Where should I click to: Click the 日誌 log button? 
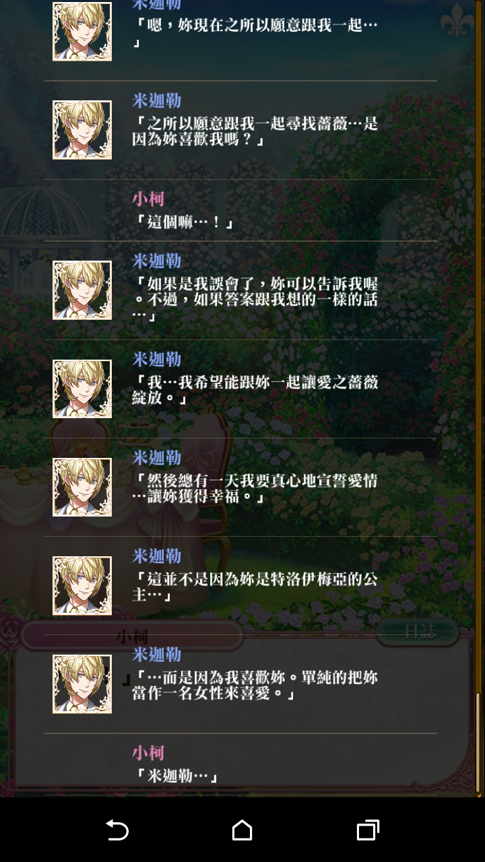coord(418,632)
